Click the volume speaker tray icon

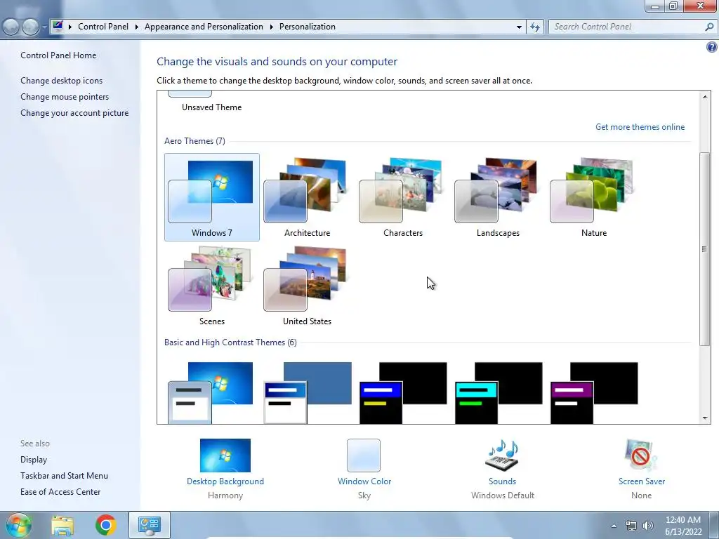pos(648,526)
